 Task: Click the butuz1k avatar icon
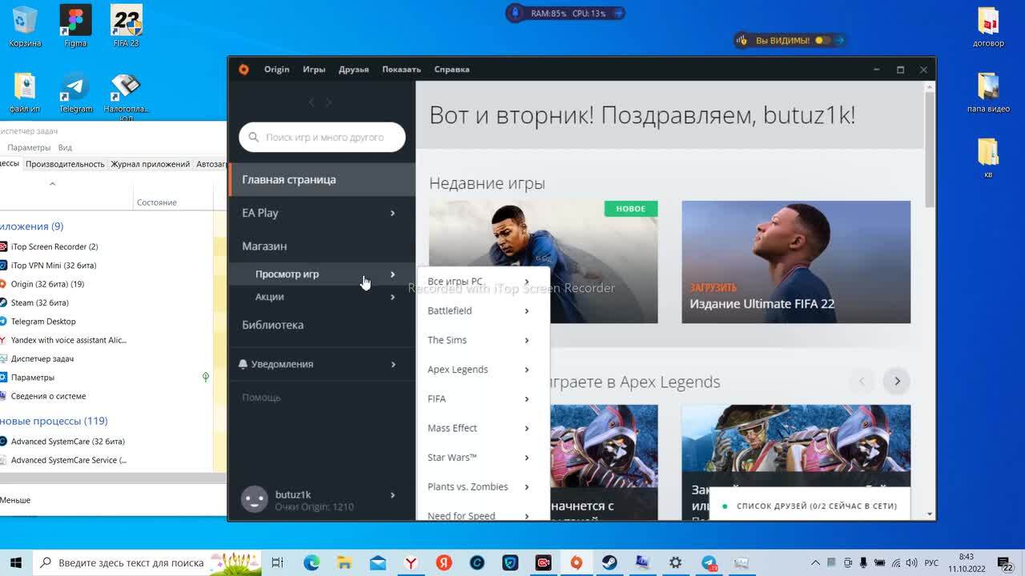255,499
